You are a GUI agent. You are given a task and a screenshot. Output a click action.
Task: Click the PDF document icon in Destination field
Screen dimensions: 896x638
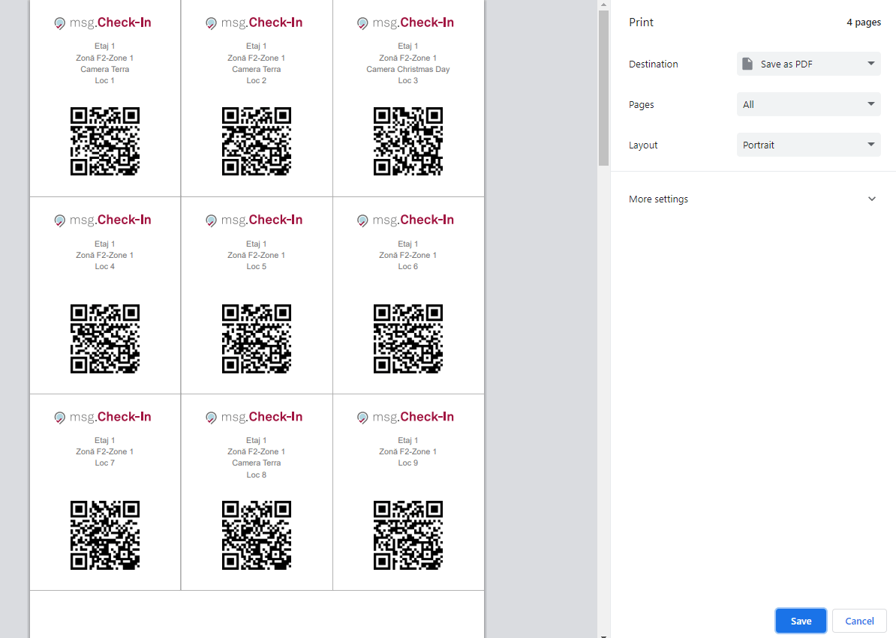(x=747, y=64)
